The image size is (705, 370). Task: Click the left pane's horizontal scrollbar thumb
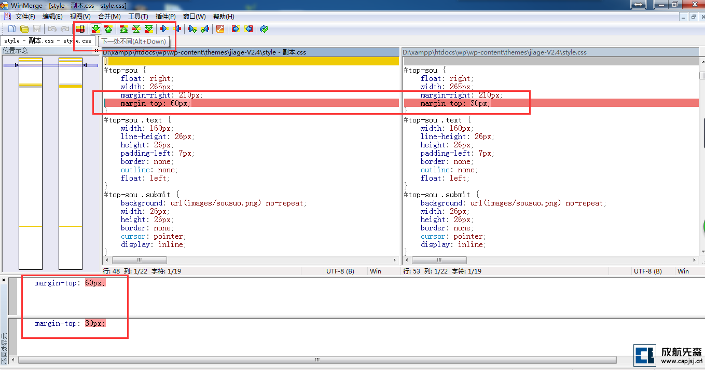[140, 260]
